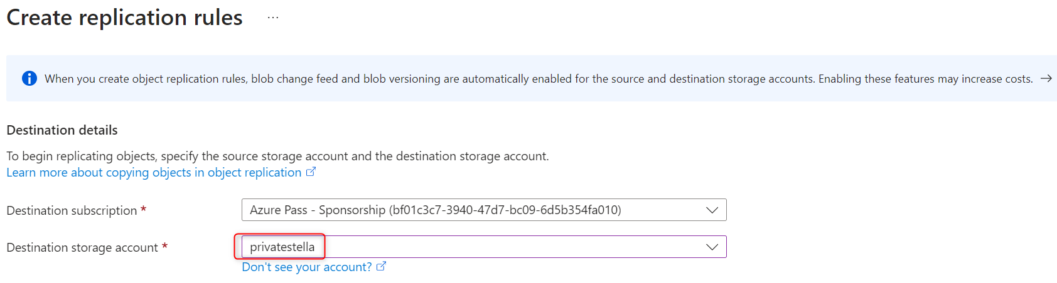
Task: Click the "To begin replicating objects" description text
Action: 277,156
